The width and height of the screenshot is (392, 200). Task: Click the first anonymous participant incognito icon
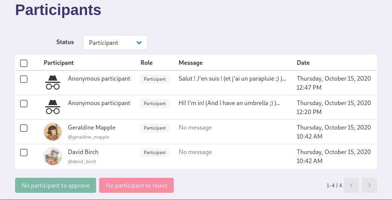click(53, 82)
